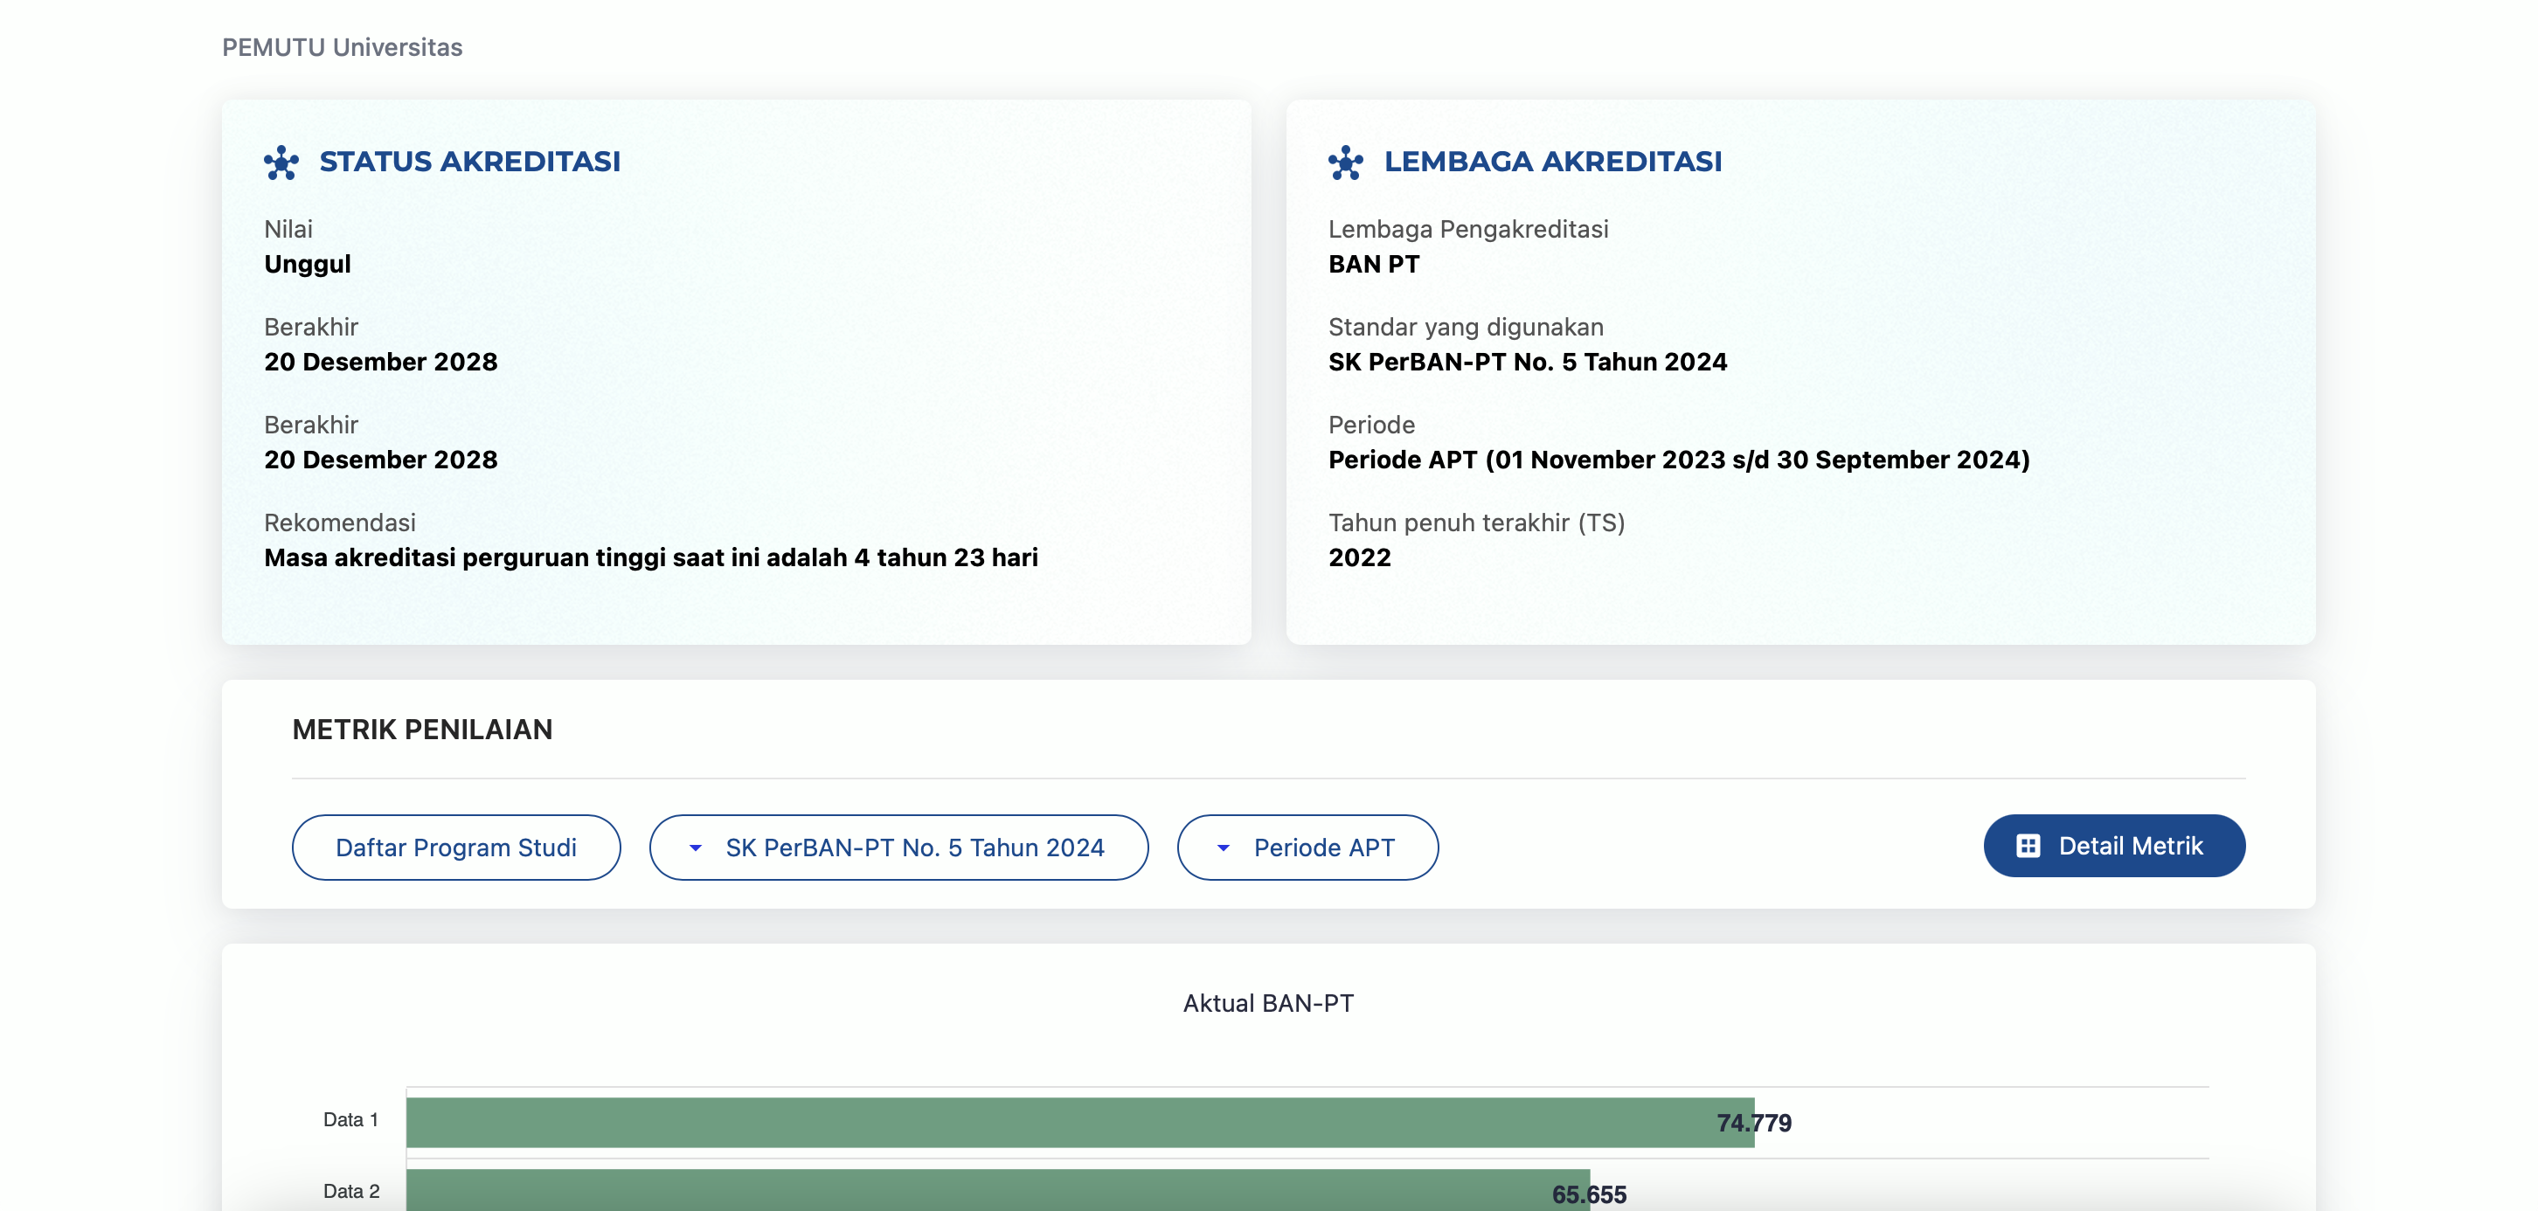Viewport: 2538px width, 1211px height.
Task: Click the Data 1 axis label
Action: pyautogui.click(x=350, y=1119)
